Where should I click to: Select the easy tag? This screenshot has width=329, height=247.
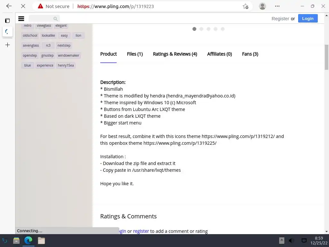tap(64, 35)
